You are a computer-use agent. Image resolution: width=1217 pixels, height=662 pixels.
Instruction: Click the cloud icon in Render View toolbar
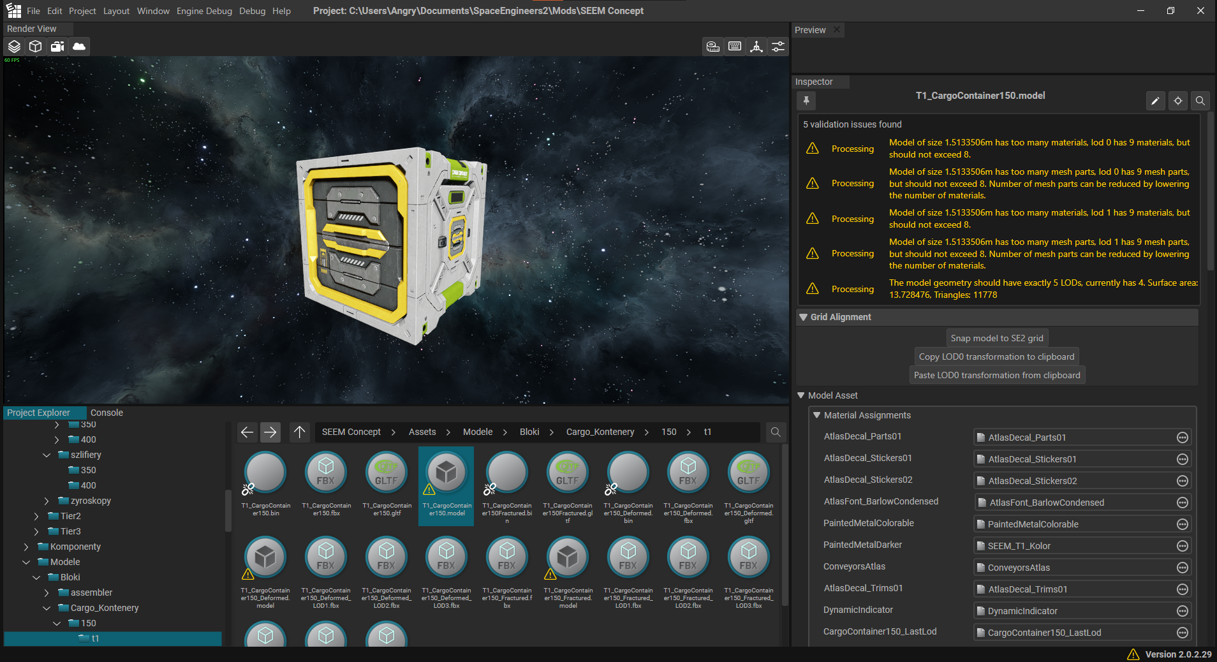pyautogui.click(x=79, y=47)
